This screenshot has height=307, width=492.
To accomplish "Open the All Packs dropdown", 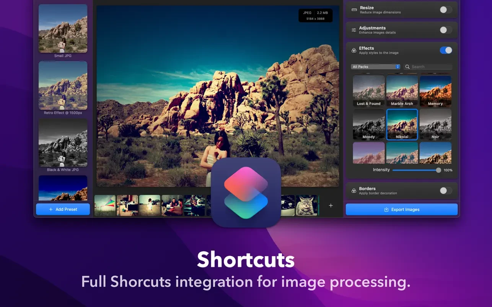I will point(375,67).
